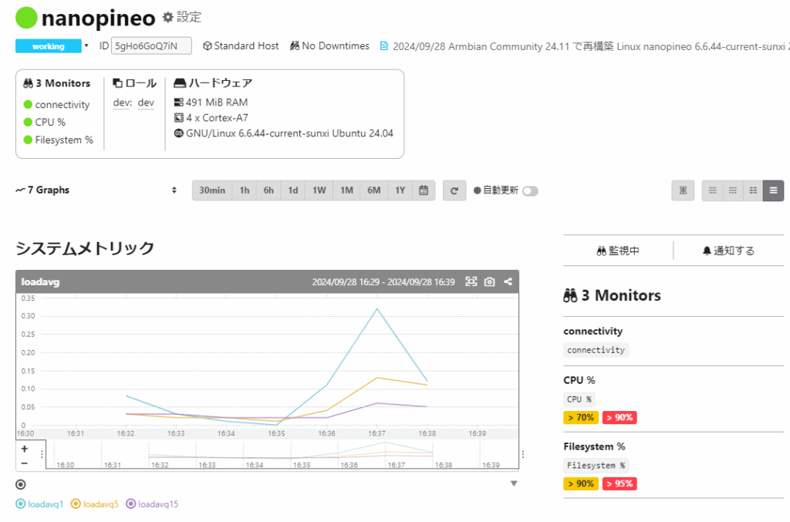The height and width of the screenshot is (522, 790).
Task: Click the graph refresh icon
Action: pos(454,190)
